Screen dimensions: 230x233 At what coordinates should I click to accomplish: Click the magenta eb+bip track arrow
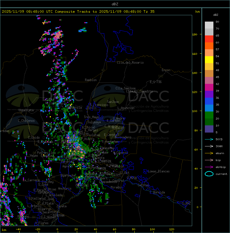click(209, 167)
